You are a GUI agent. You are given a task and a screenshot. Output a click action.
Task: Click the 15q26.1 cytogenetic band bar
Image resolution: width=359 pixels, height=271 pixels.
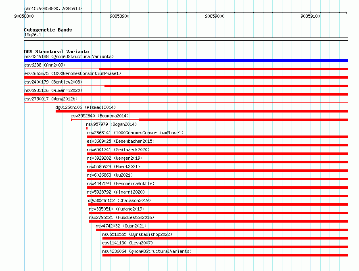186,39
